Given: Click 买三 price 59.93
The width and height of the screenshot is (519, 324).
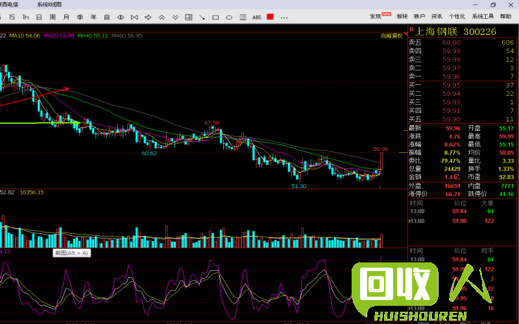Looking at the screenshot, I should click(451, 102).
